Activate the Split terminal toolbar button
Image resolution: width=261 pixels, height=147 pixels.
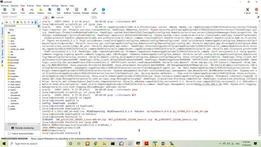[x=58, y=11]
